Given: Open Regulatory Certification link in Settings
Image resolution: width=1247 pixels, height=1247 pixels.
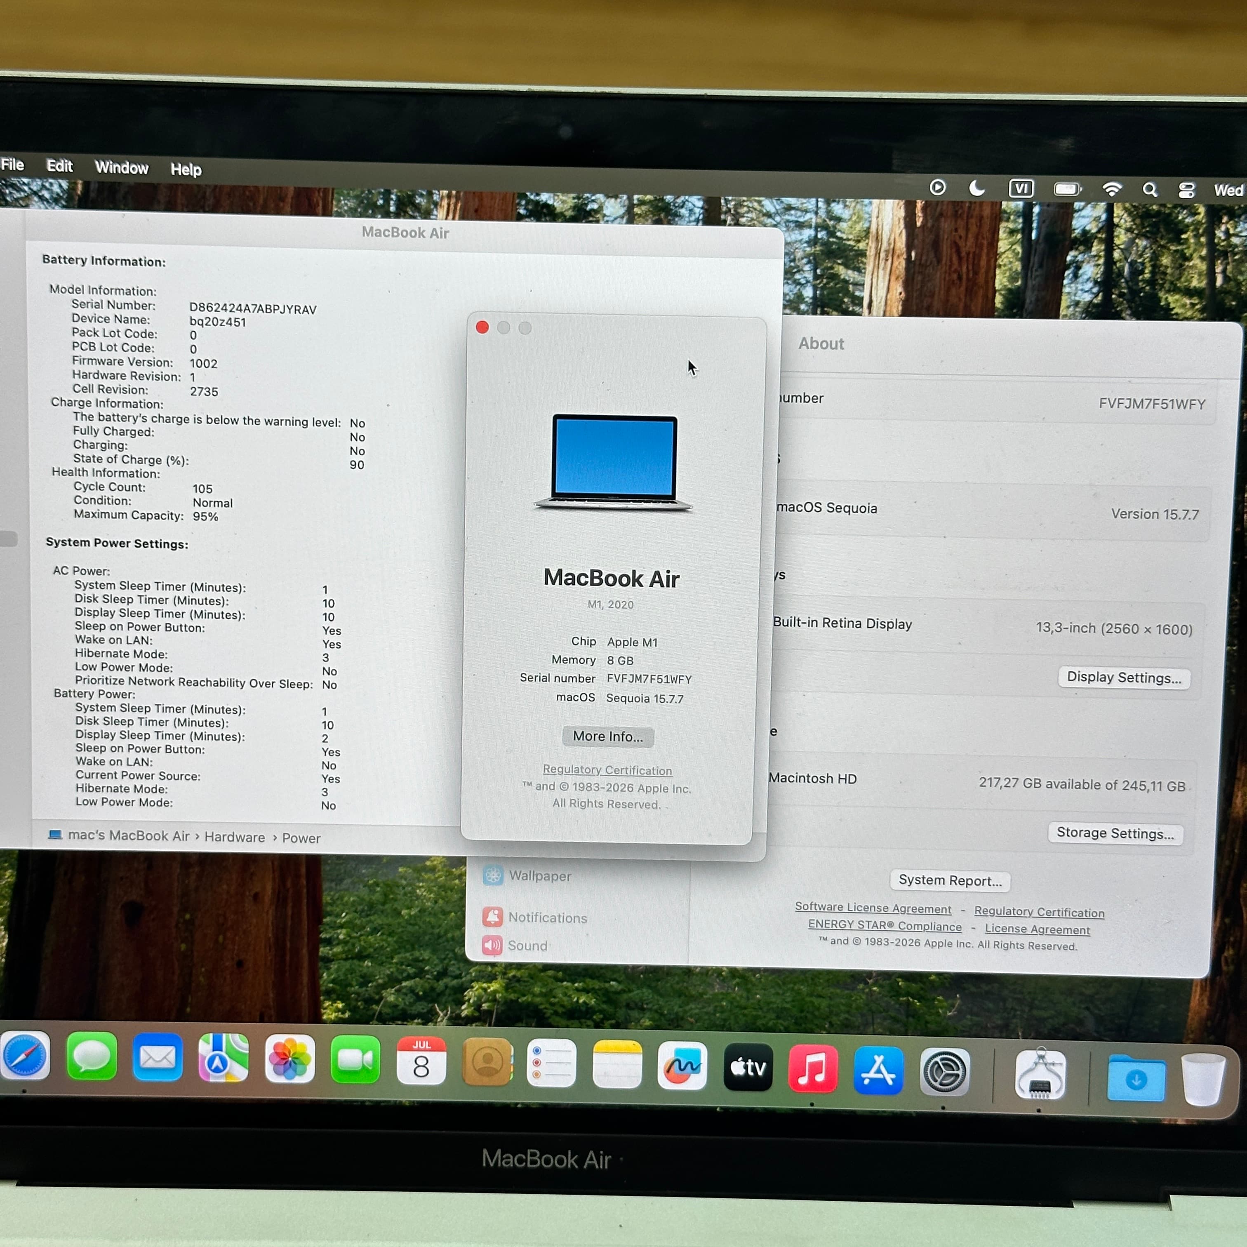Looking at the screenshot, I should click(1039, 911).
